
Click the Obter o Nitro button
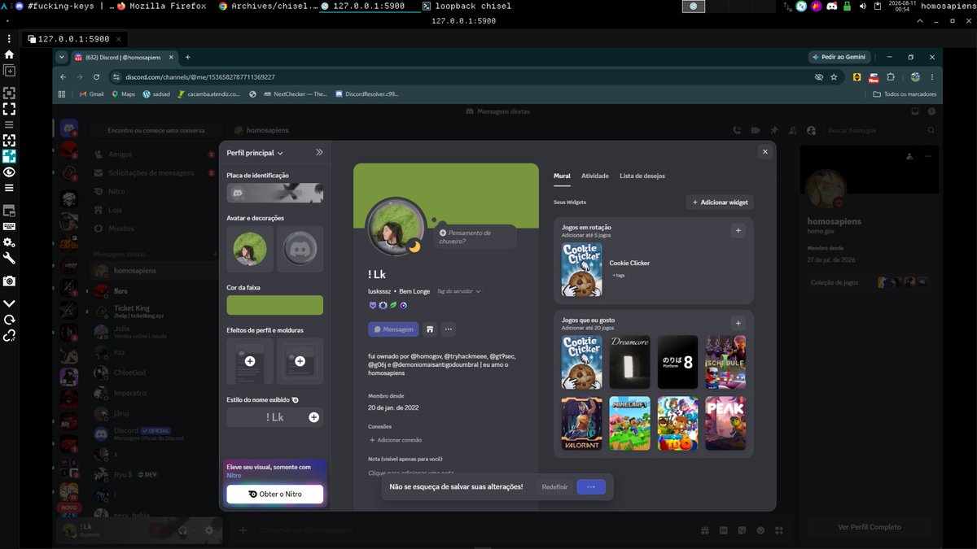coord(275,495)
